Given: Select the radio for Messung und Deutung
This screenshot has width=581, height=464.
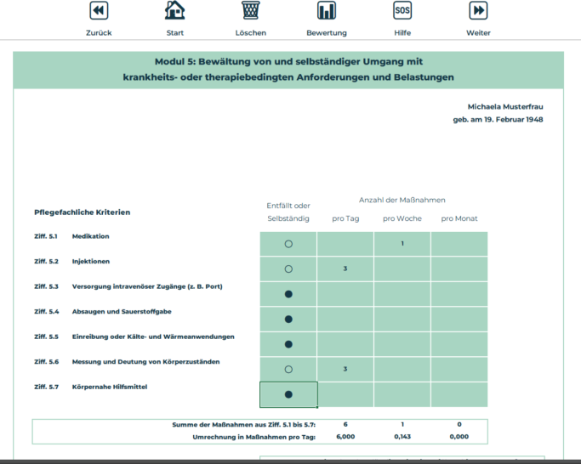Looking at the screenshot, I should (288, 370).
